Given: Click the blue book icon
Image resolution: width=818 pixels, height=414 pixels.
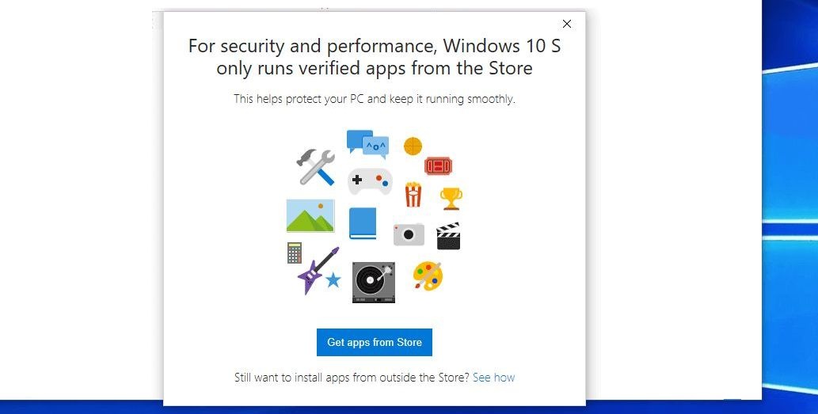Looking at the screenshot, I should click(x=363, y=223).
